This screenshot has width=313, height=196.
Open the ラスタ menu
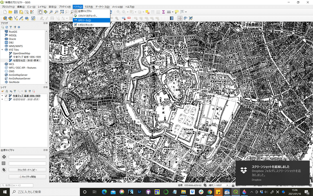(x=89, y=7)
